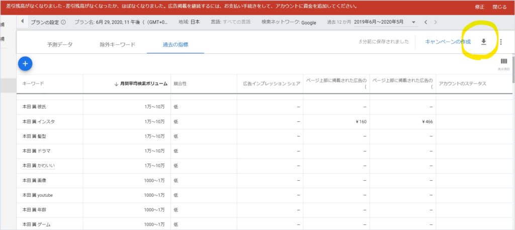
Task: Click キャンペーンの作成 link
Action: click(448, 42)
